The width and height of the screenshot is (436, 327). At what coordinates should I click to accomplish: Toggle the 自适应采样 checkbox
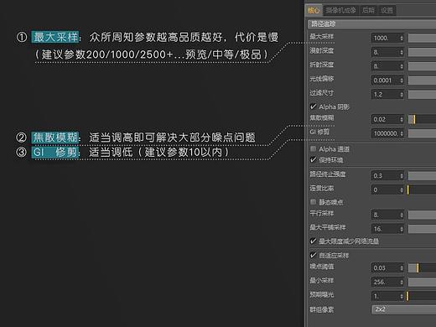click(x=313, y=255)
